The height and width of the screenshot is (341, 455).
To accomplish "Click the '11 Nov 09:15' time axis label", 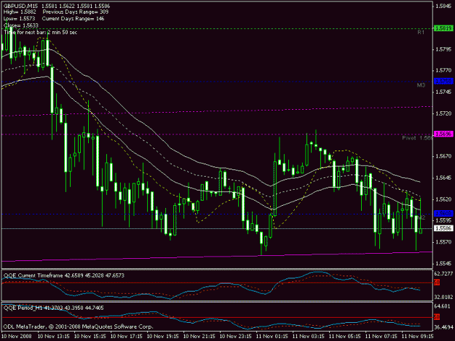I will point(418,337).
